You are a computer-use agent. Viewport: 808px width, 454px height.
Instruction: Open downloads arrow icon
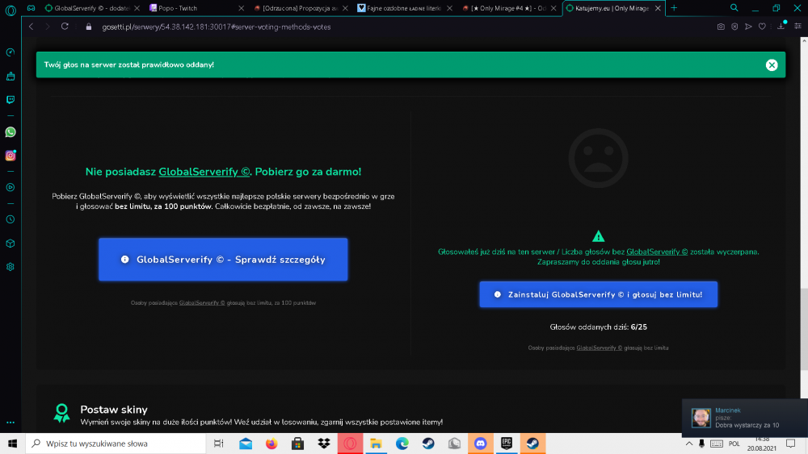pos(781,27)
